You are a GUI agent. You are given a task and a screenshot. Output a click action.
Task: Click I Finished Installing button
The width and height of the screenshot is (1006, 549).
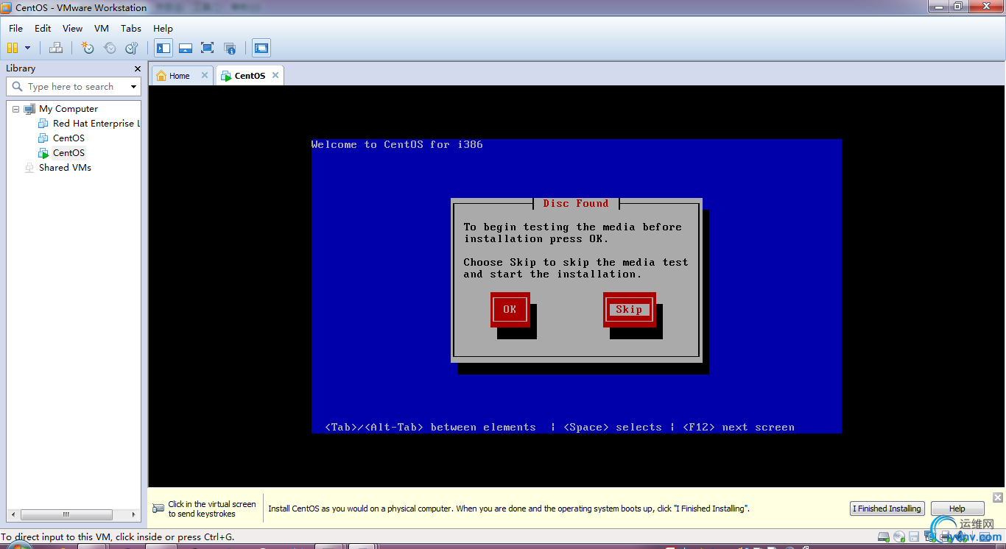tap(887, 509)
